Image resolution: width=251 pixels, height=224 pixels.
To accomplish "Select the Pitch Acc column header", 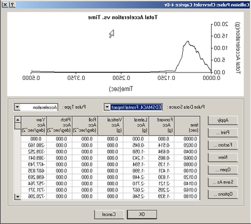I will [x=59, y=126].
